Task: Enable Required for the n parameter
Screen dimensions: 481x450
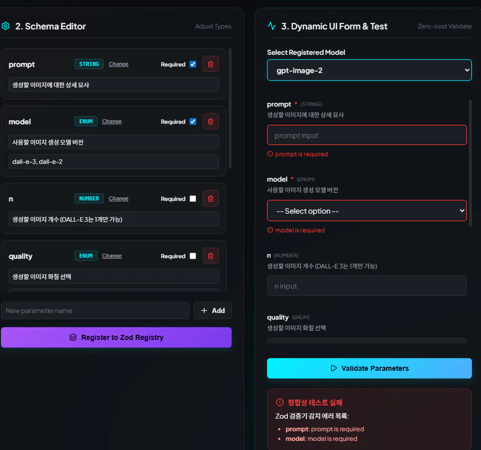Action: click(x=193, y=198)
